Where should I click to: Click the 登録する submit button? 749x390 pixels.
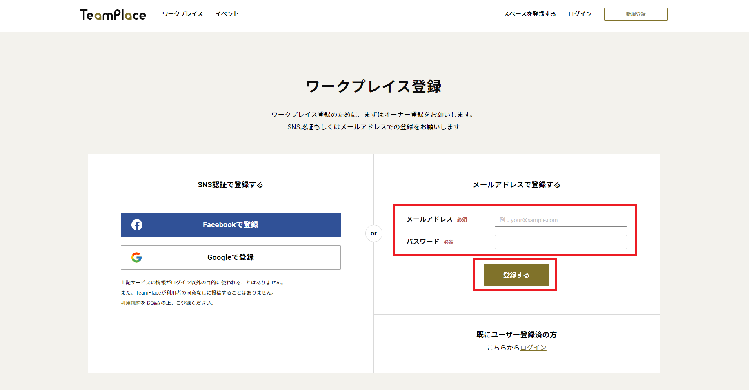(516, 275)
